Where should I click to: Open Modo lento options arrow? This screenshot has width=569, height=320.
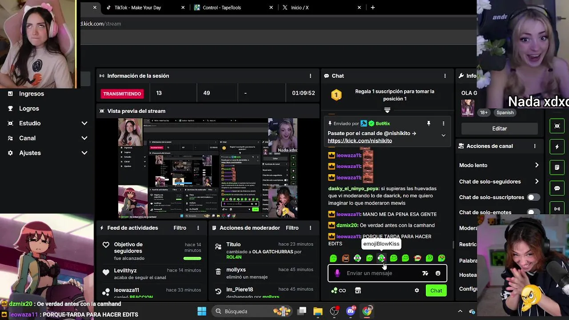pos(537,165)
